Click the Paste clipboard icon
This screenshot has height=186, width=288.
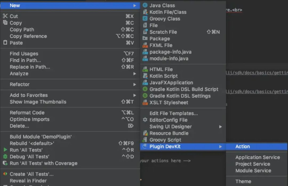(x=5, y=43)
